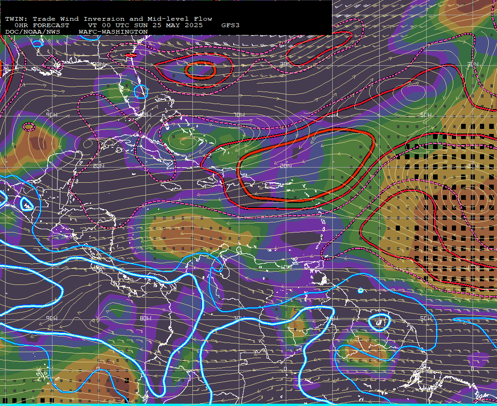The height and width of the screenshot is (406, 497).
Task: Click the '0HR FORECAST' header text
Action: point(41,25)
